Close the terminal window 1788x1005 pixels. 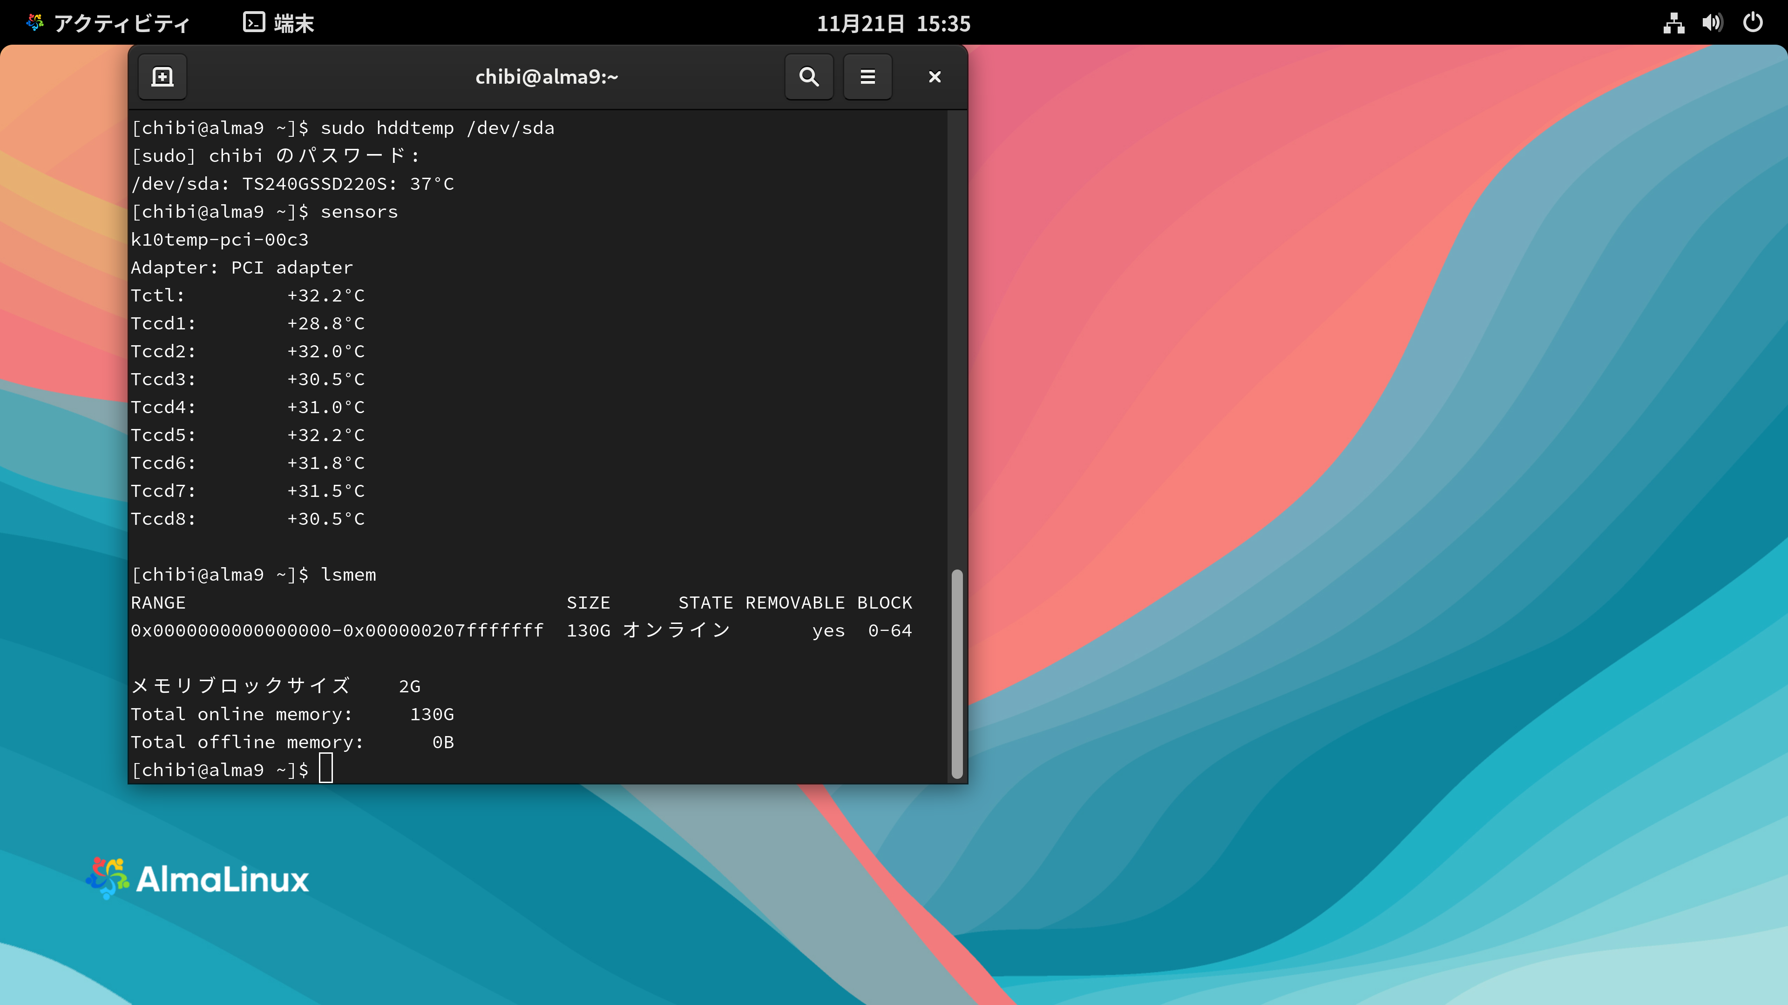coord(934,77)
